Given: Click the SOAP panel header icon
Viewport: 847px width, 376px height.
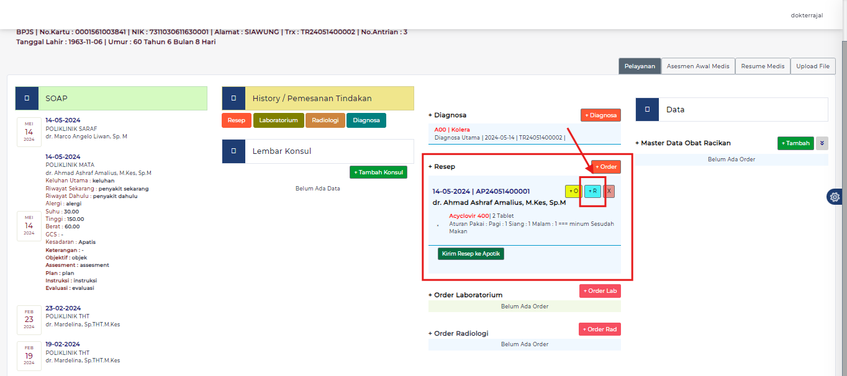Looking at the screenshot, I should pyautogui.click(x=27, y=98).
